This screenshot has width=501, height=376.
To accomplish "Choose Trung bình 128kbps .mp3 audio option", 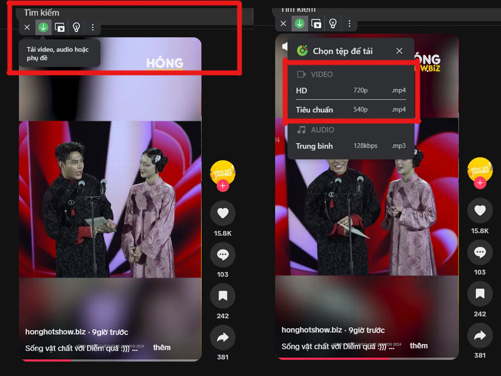I will 351,146.
